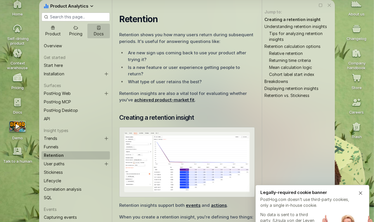Open the Lifecycle sidebar item

76,181
